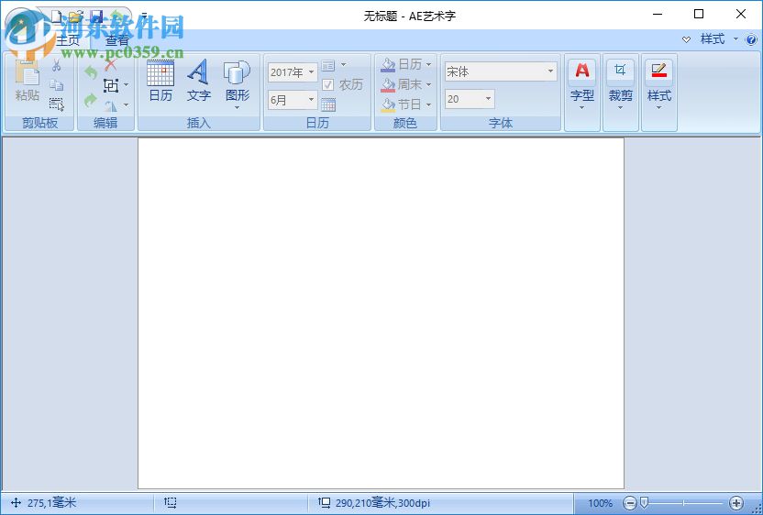Image resolution: width=763 pixels, height=515 pixels.
Task: Open the 图形 shapes button
Action: (237, 84)
